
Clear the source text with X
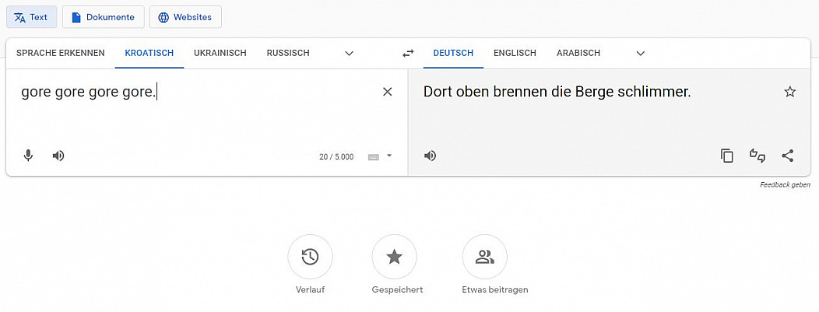pyautogui.click(x=388, y=92)
